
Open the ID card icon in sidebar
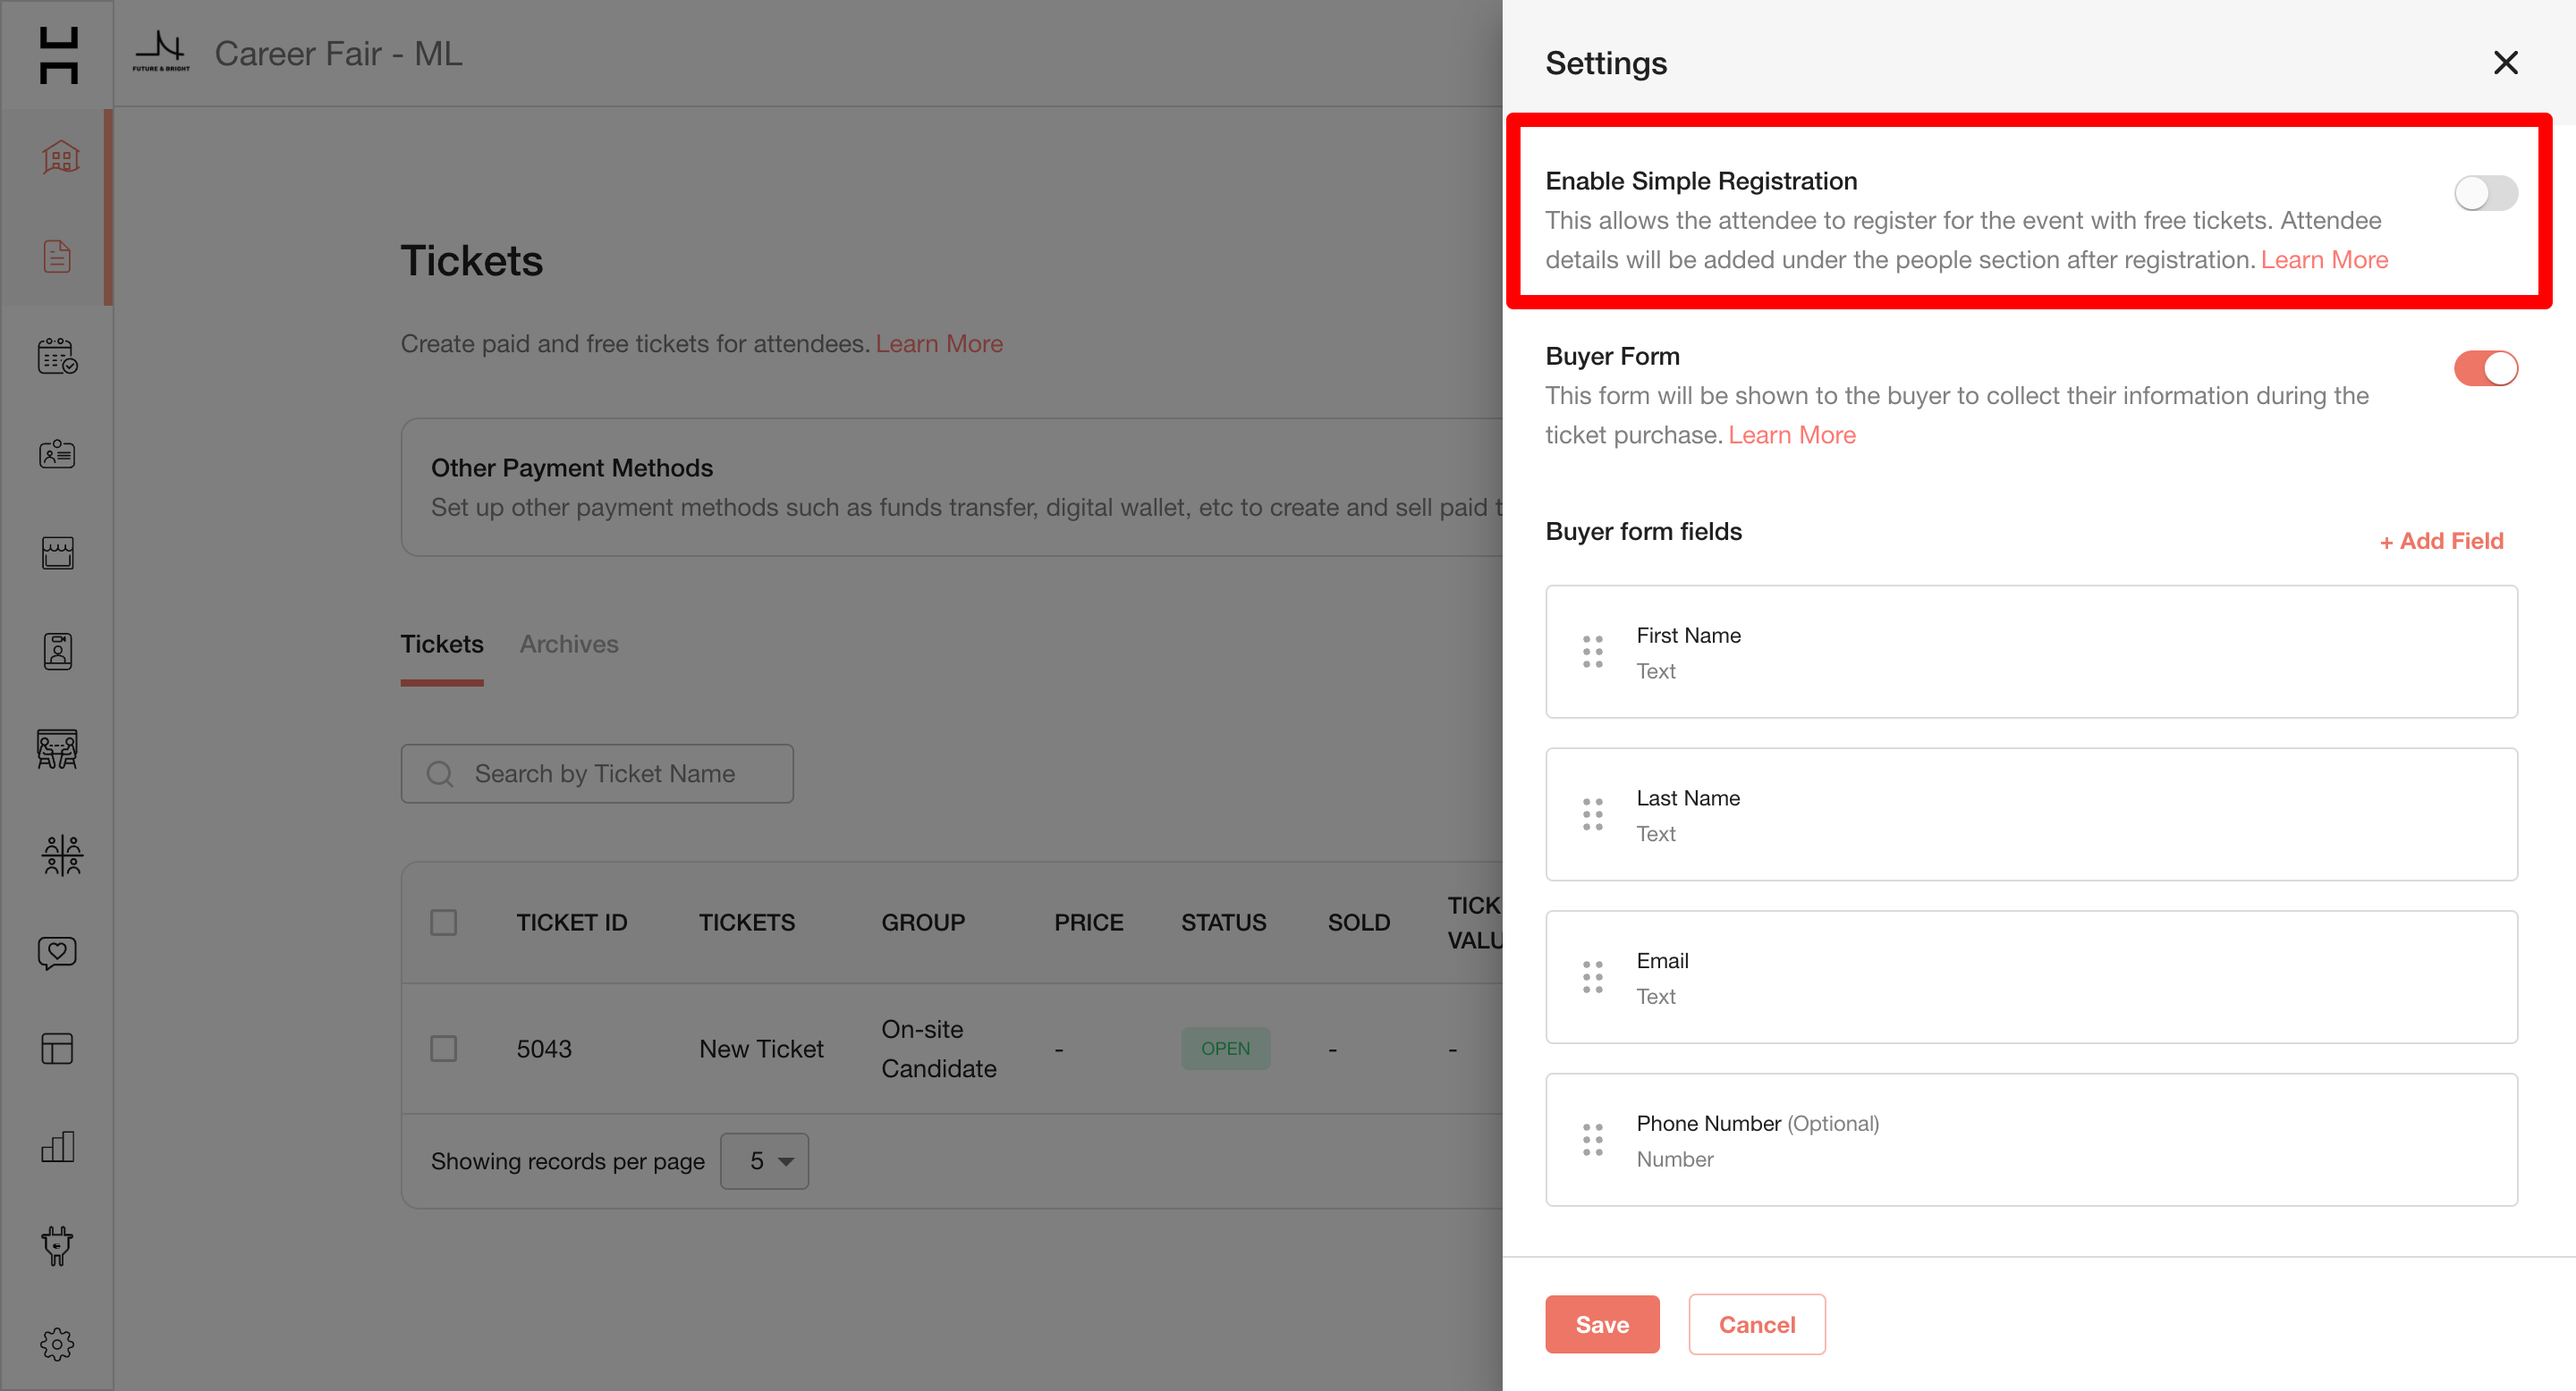(x=57, y=453)
